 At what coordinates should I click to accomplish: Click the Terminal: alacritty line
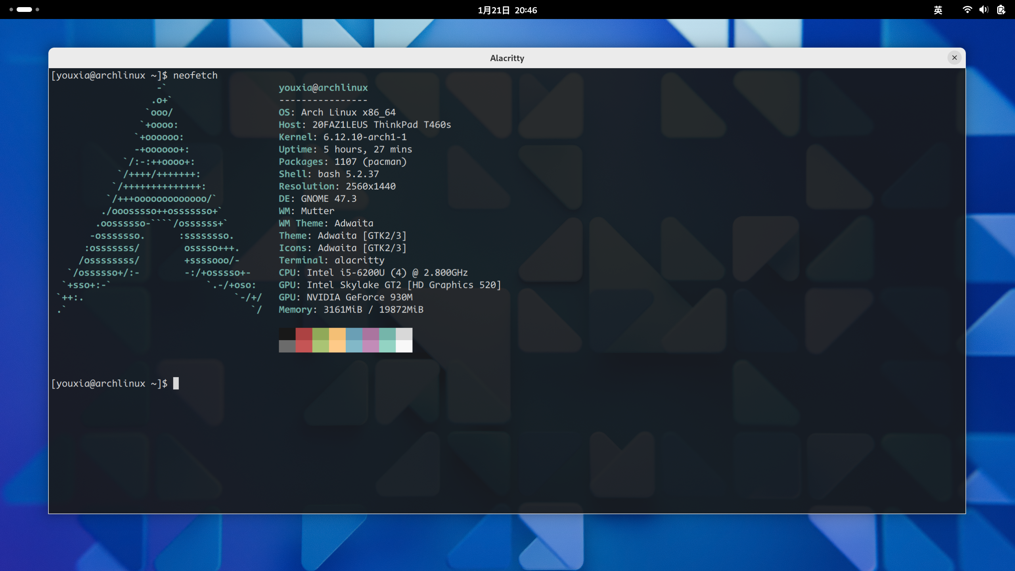click(331, 260)
